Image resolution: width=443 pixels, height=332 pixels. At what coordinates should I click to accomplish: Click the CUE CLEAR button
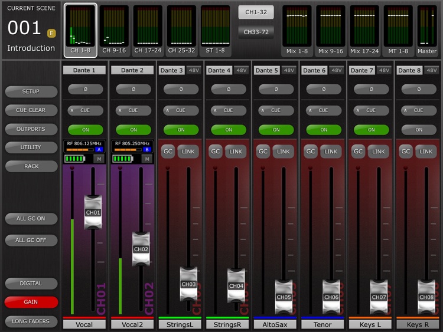[x=31, y=110]
